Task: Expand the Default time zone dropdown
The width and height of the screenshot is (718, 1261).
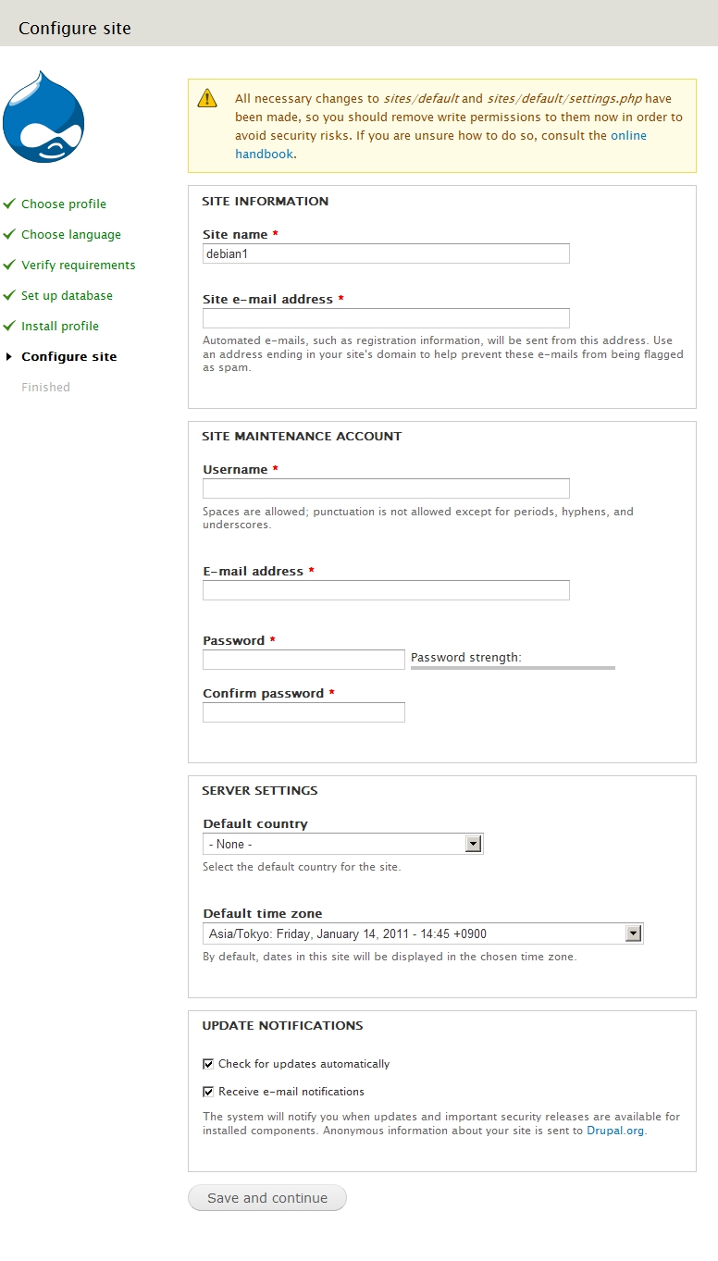Action: point(423,933)
